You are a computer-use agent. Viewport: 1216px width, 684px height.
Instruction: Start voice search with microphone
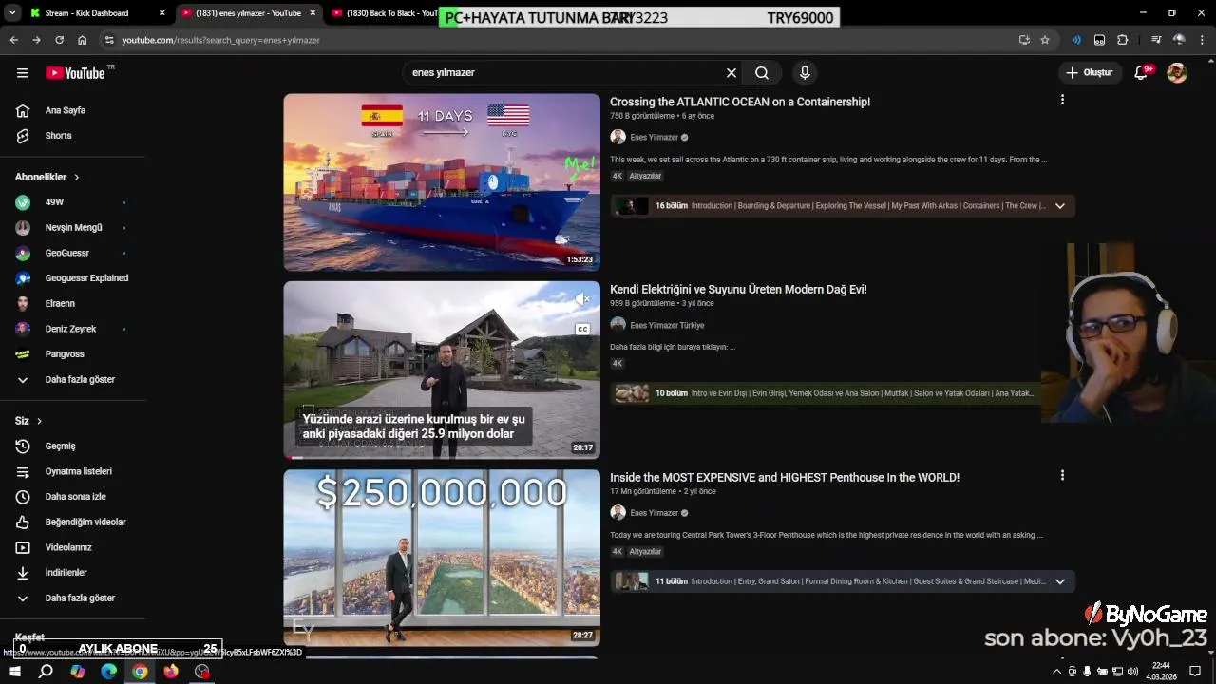pyautogui.click(x=805, y=73)
